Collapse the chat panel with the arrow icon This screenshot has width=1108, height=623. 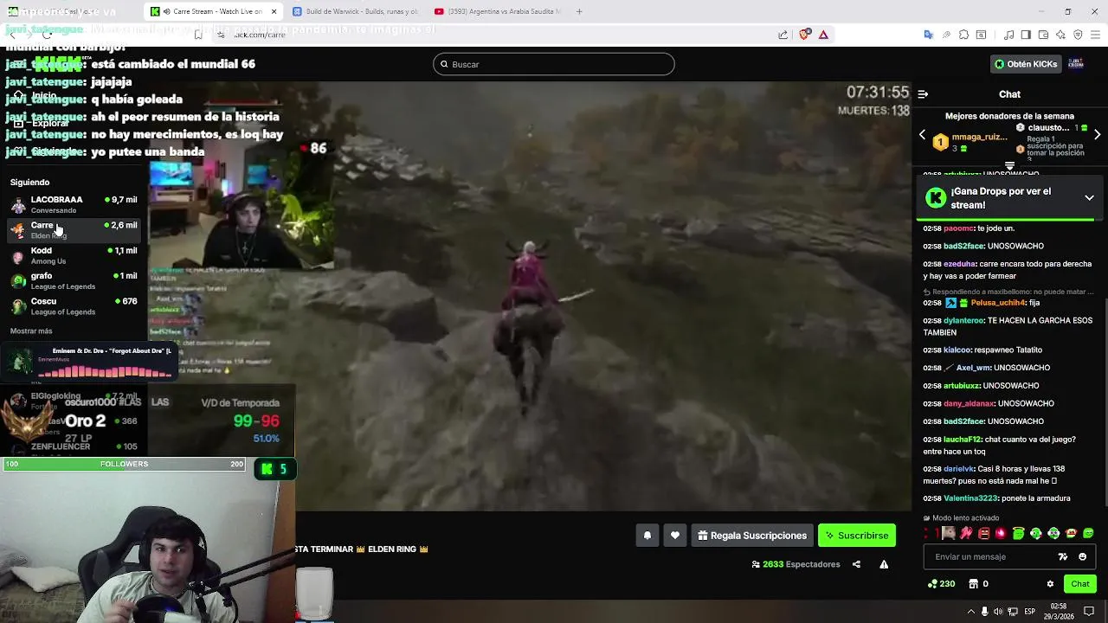point(923,94)
